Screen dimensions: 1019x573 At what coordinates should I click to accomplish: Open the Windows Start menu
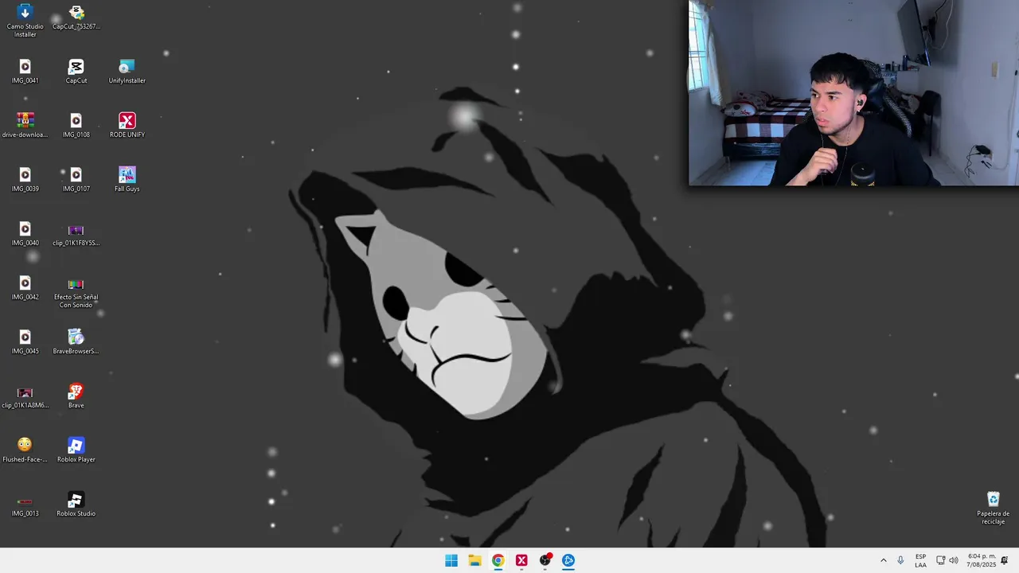coord(451,560)
